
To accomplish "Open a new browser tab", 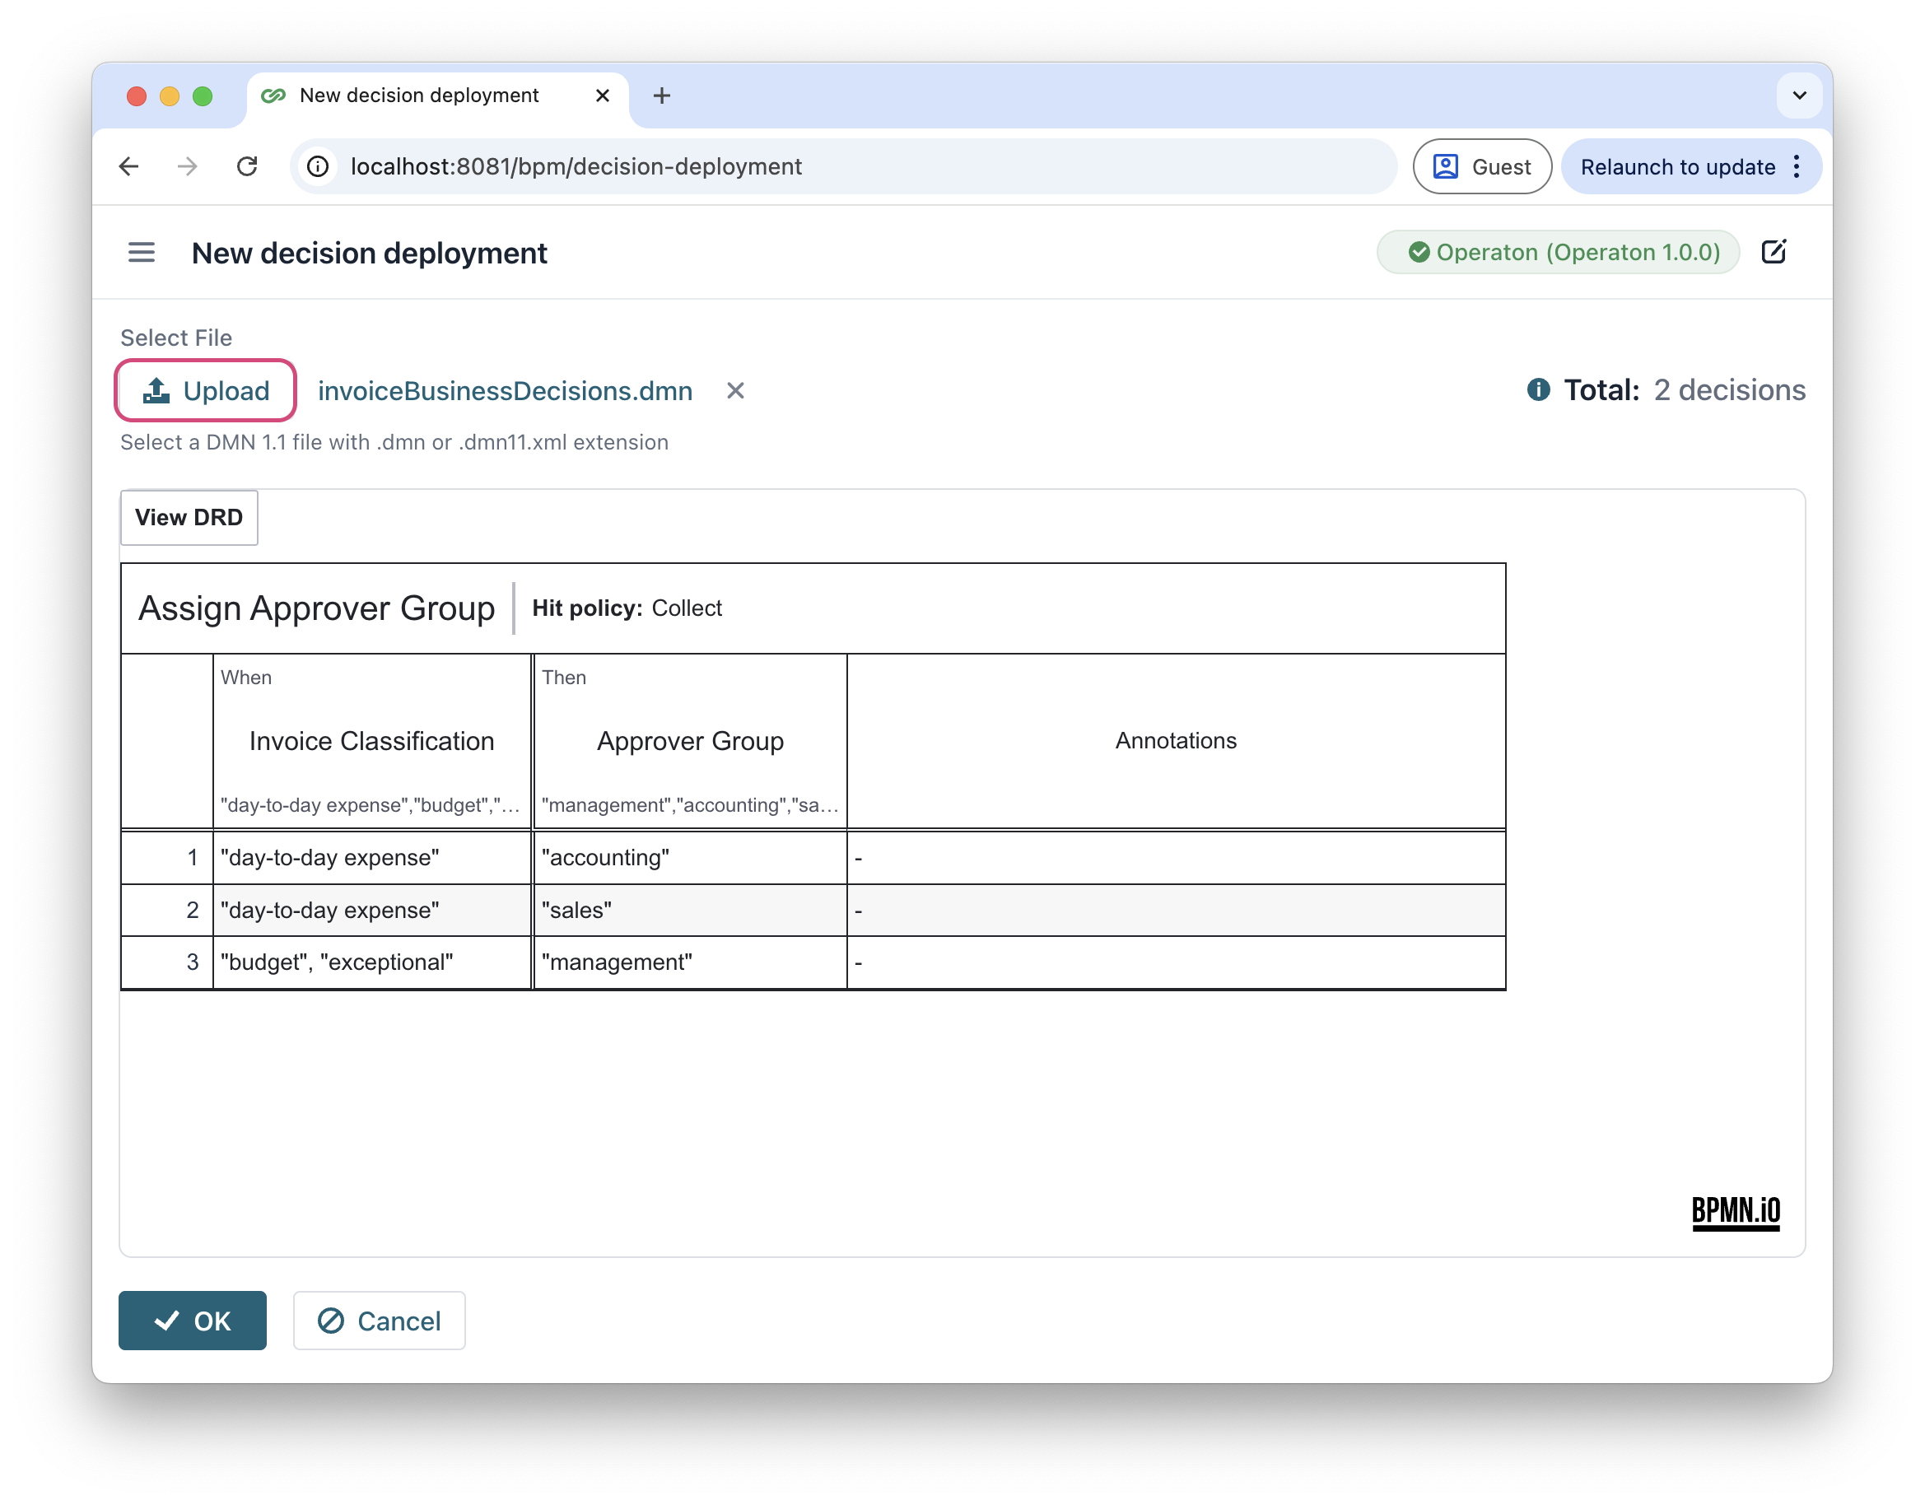I will pyautogui.click(x=661, y=96).
